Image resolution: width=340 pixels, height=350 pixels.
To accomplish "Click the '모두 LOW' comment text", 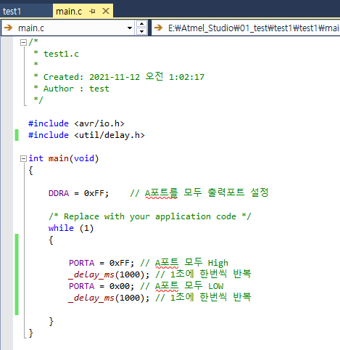I will (204, 285).
